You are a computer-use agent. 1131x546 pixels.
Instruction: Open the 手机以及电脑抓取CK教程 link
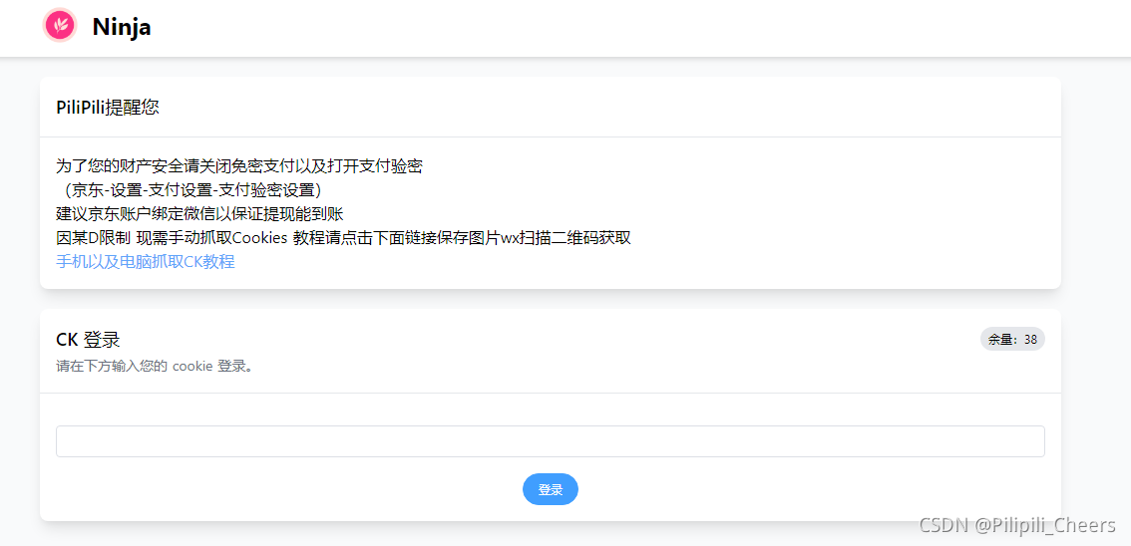146,261
